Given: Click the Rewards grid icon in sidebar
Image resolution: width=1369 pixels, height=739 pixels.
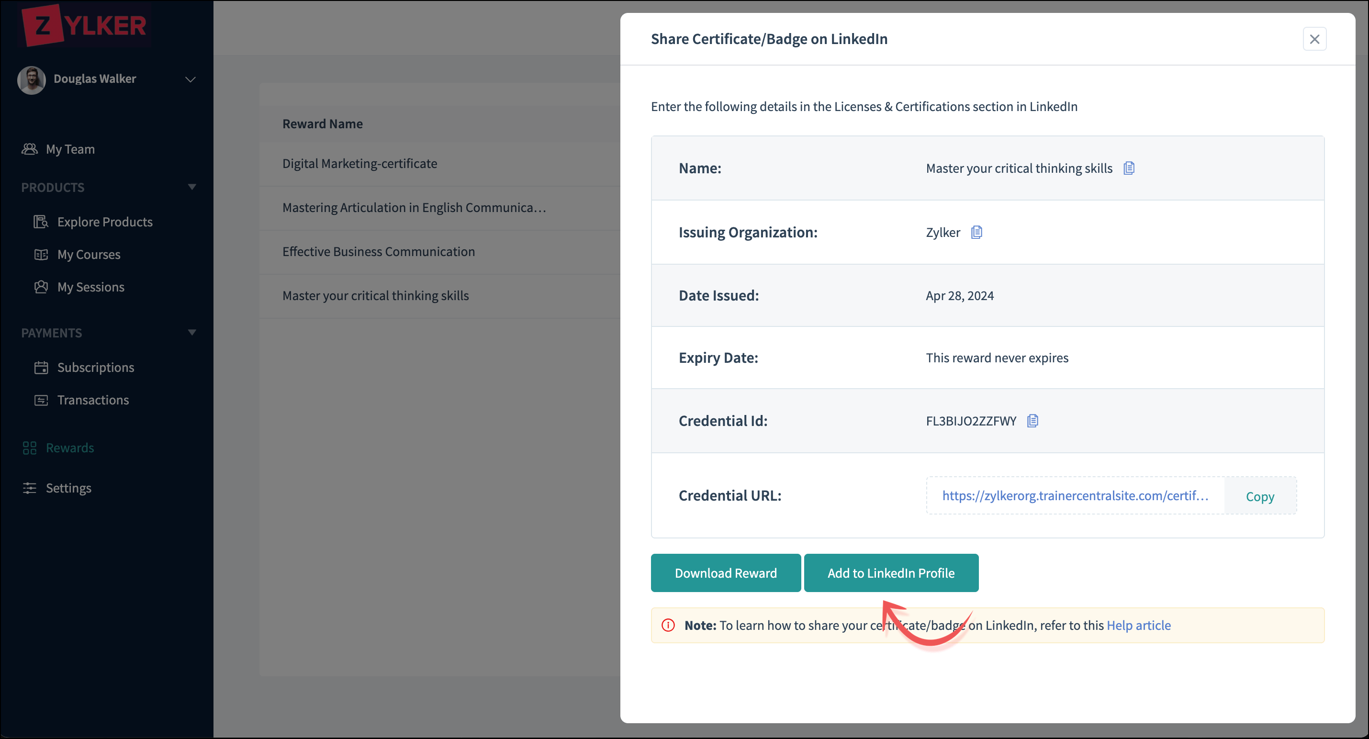Looking at the screenshot, I should tap(29, 448).
